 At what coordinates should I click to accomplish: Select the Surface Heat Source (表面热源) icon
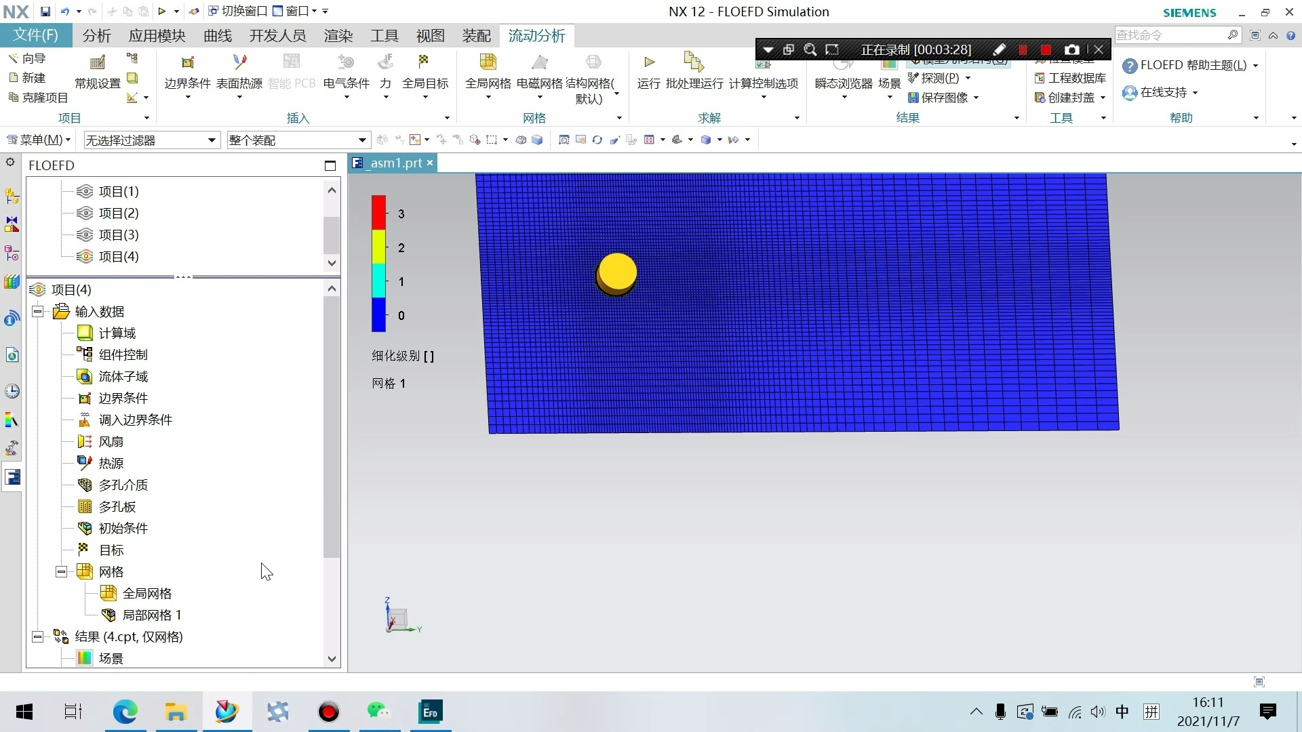click(239, 63)
